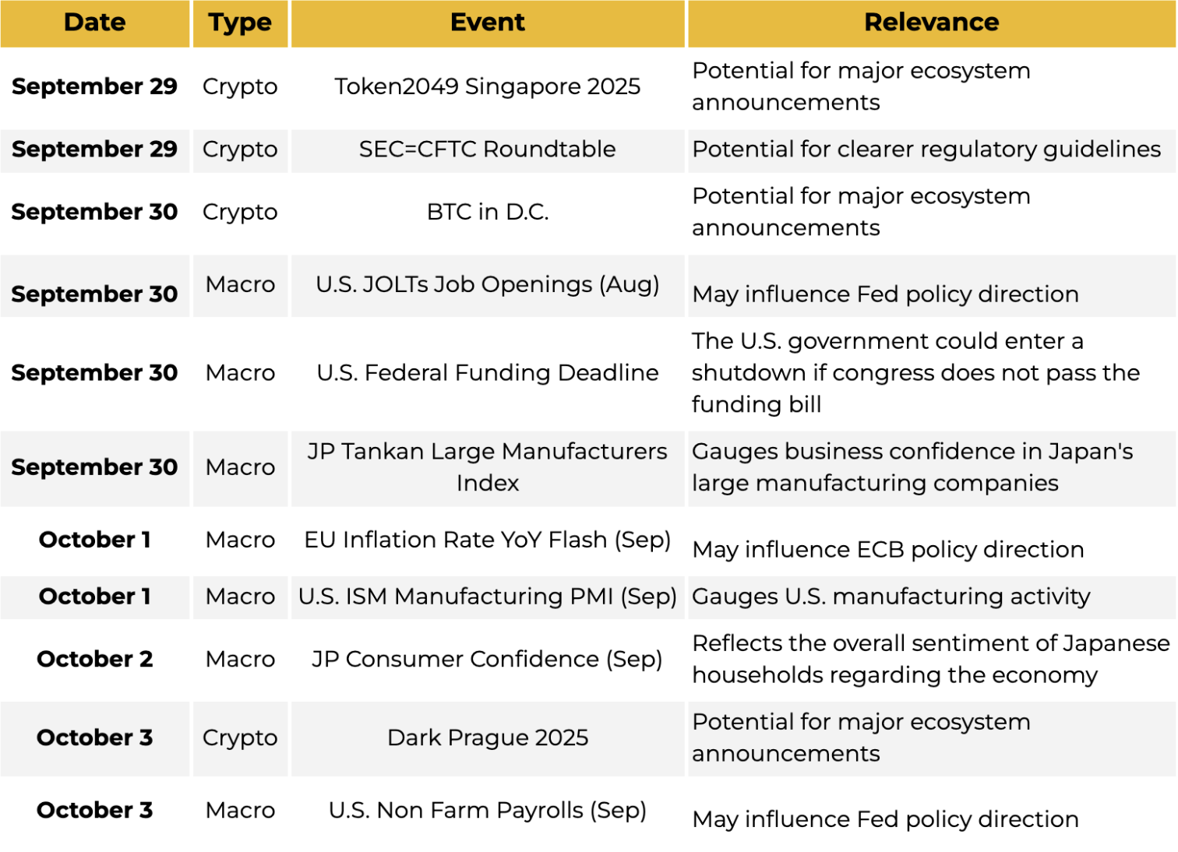Select the SEC=CFTC Roundtable event cell
The image size is (1178, 852).
click(x=488, y=150)
